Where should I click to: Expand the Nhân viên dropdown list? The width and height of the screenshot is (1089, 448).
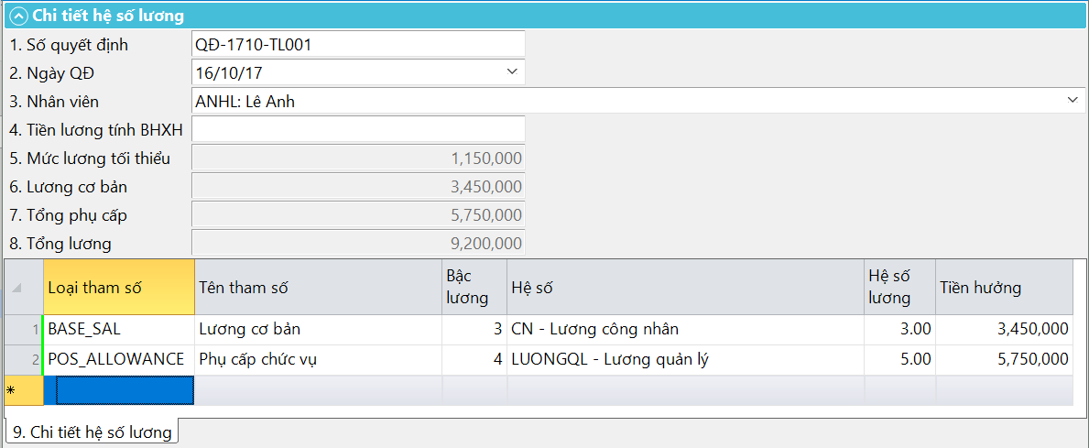1073,101
